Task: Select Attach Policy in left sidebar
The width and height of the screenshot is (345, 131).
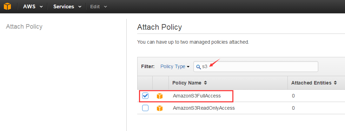Action: click(24, 27)
